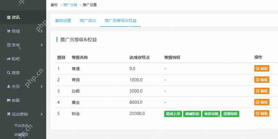Select the 铂金 level name cell
This screenshot has width=278, height=139.
pyautogui.click(x=76, y=114)
